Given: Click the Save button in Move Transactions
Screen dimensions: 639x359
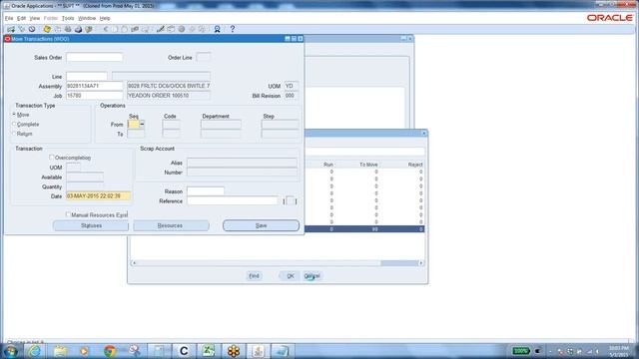Looking at the screenshot, I should (x=261, y=225).
